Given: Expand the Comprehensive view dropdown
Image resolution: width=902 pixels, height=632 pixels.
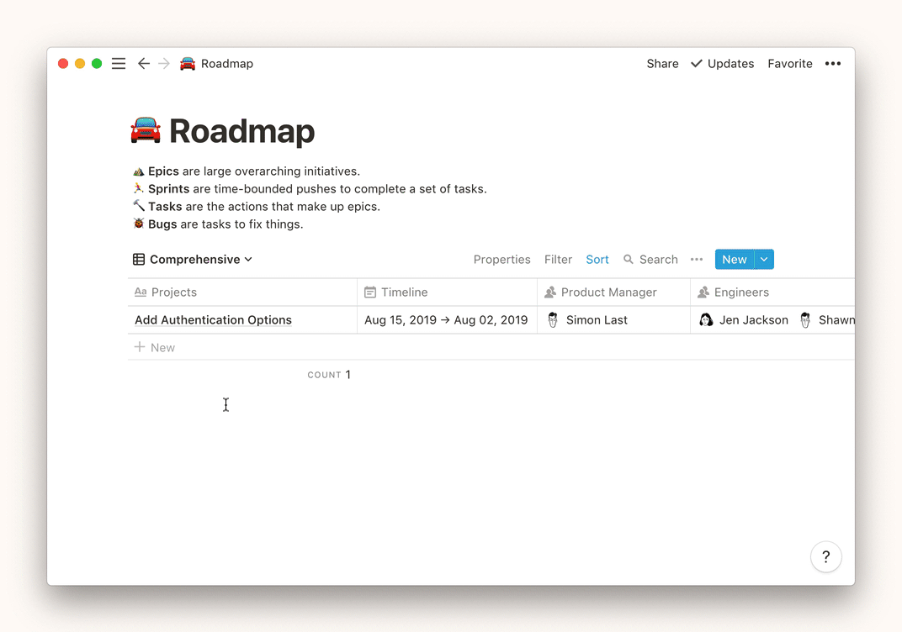Looking at the screenshot, I should click(x=193, y=260).
